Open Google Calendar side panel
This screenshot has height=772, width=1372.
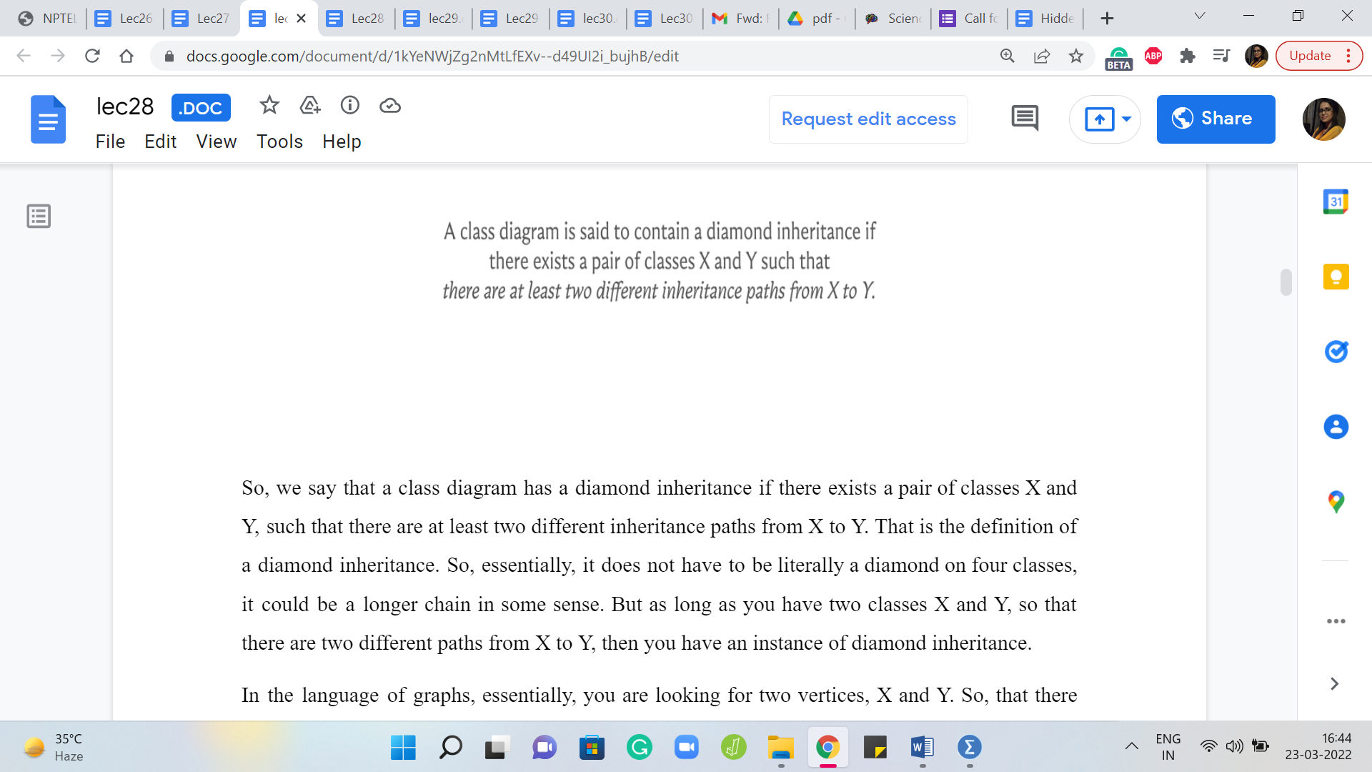point(1336,202)
